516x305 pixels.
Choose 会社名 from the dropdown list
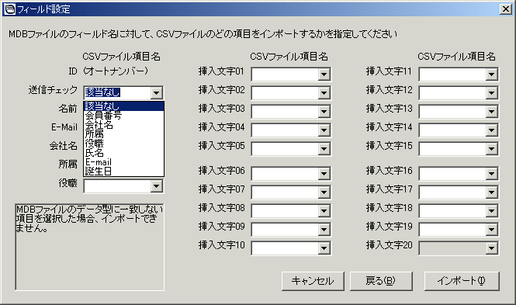tap(123, 125)
